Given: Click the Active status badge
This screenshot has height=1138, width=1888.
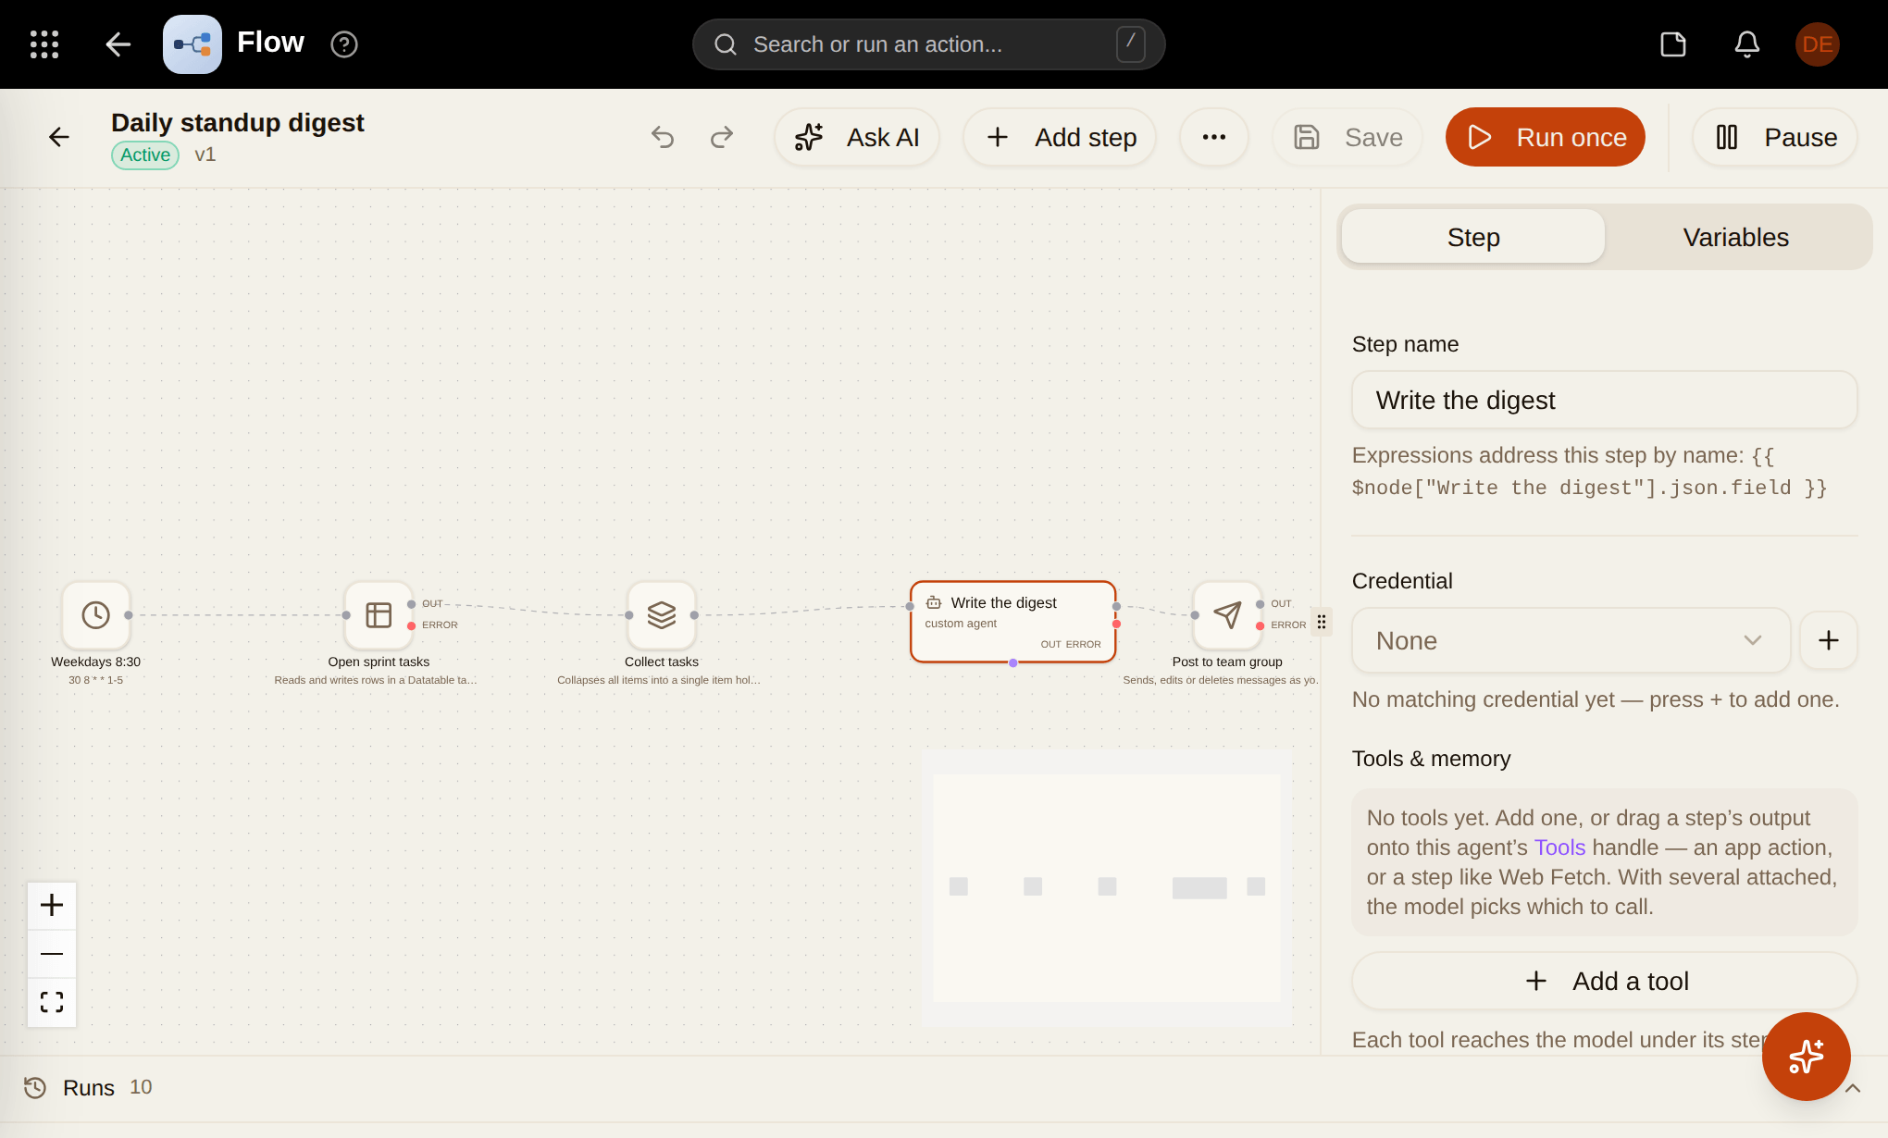Looking at the screenshot, I should [x=145, y=155].
